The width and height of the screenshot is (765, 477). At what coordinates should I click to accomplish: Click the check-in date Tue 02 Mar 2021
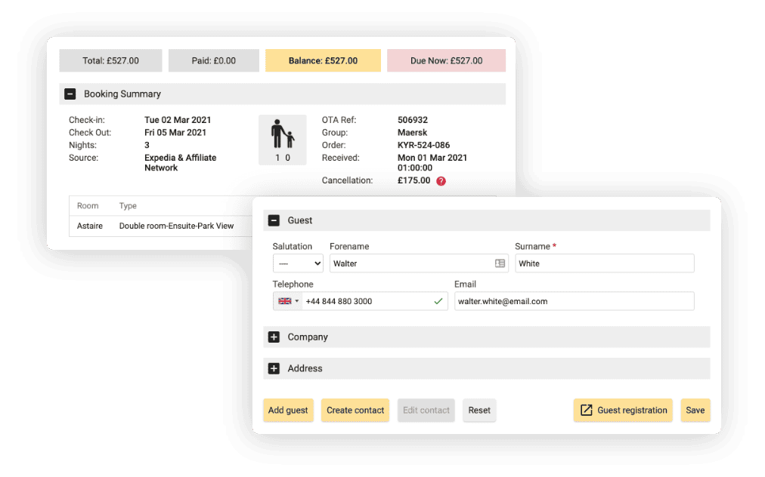pyautogui.click(x=178, y=120)
